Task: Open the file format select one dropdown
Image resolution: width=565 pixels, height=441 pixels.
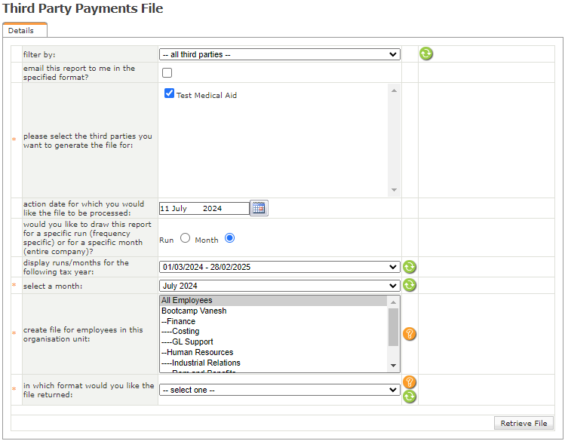Action: coord(279,390)
